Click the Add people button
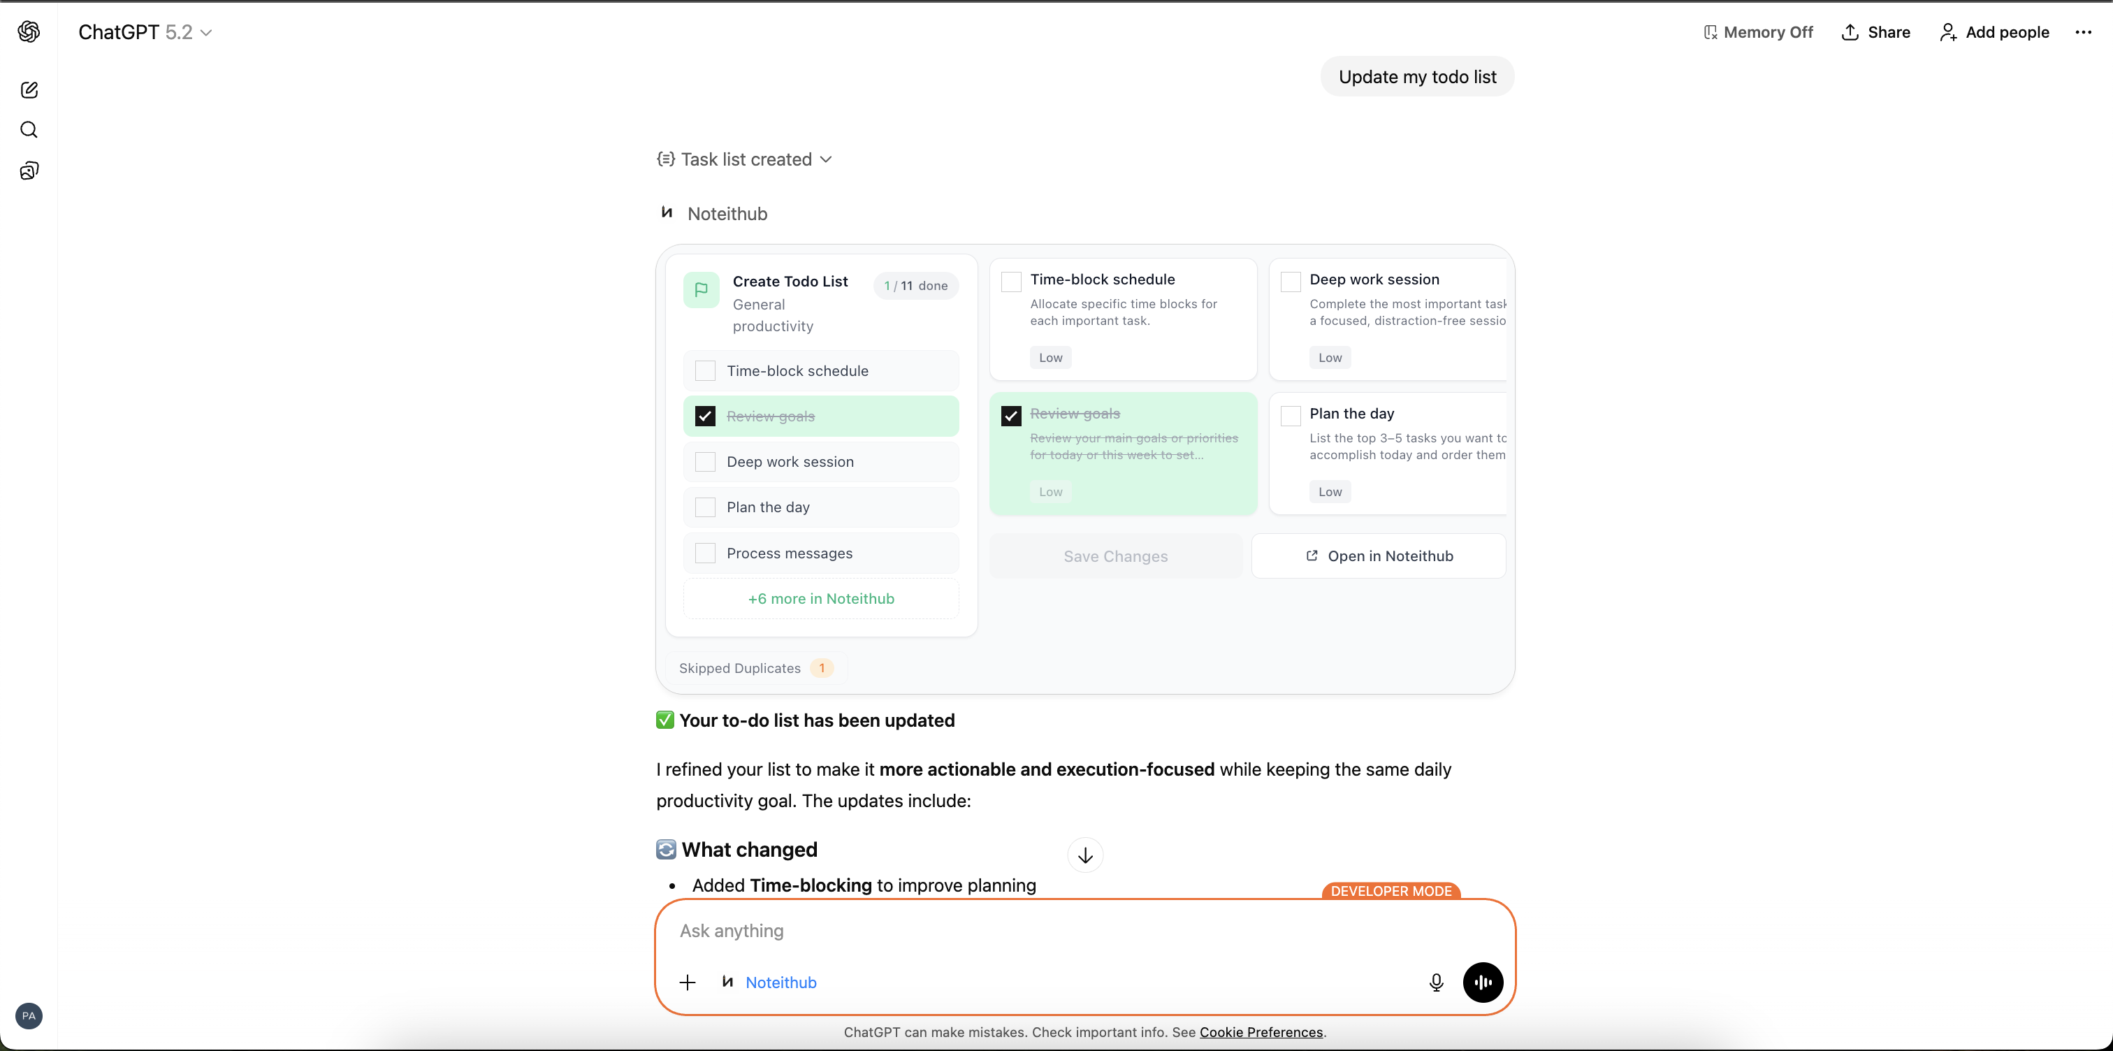The height and width of the screenshot is (1051, 2113). (x=1994, y=32)
